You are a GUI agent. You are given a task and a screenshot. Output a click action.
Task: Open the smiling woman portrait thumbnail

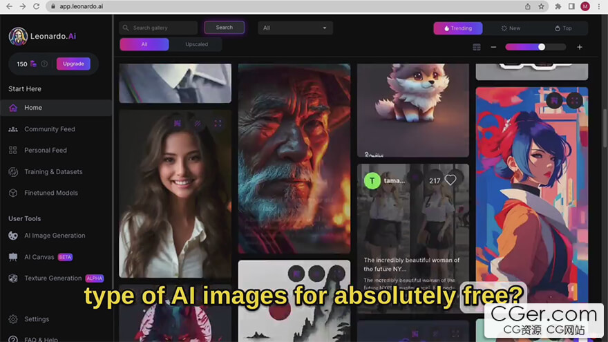click(x=175, y=194)
